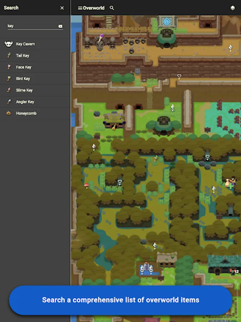
Task: Select the Angler Key result
Action: [x=35, y=102]
